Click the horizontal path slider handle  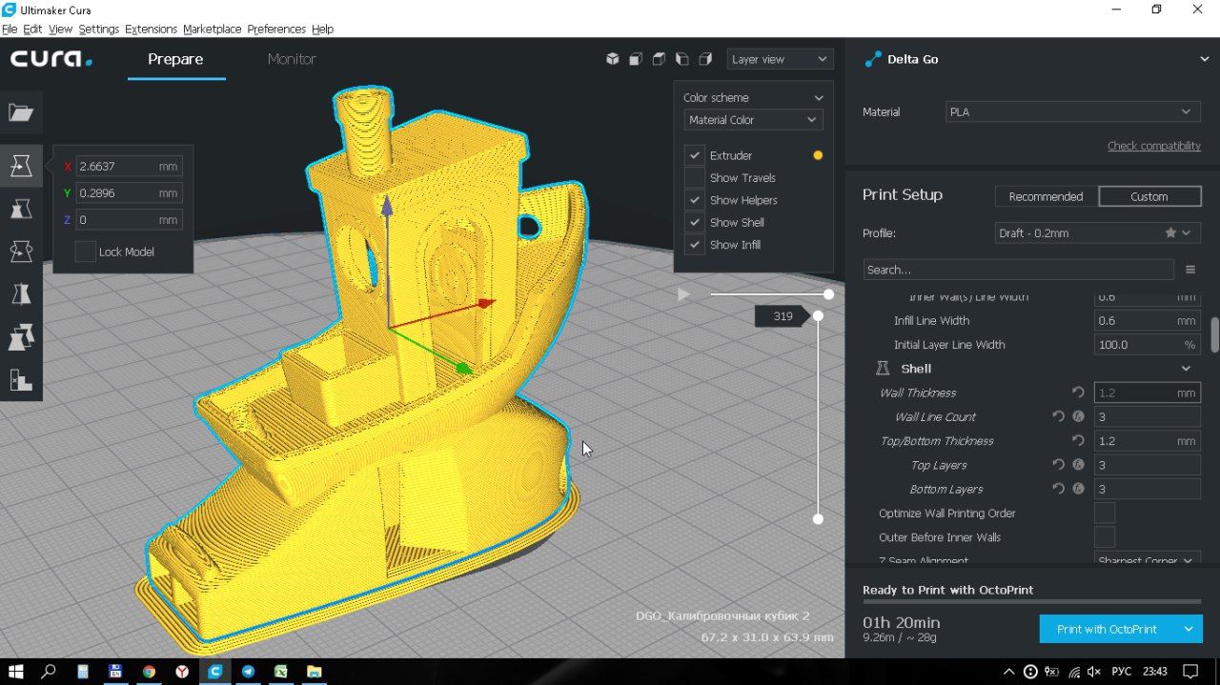pos(828,294)
